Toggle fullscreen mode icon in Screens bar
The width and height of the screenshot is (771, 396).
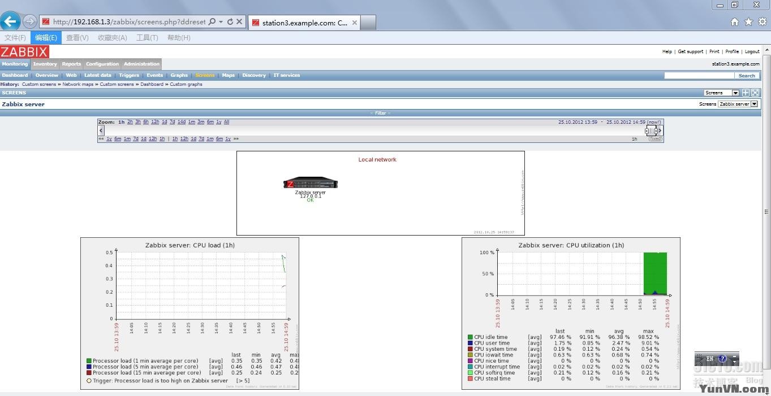(755, 93)
